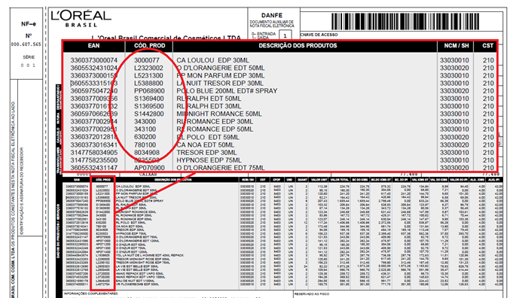Viewport: 513px width, 298px height.
Task: Select product code S1442800
Action: point(149,114)
